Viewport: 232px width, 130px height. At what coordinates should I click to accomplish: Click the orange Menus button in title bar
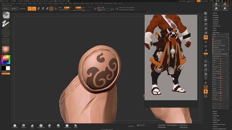point(199,1)
